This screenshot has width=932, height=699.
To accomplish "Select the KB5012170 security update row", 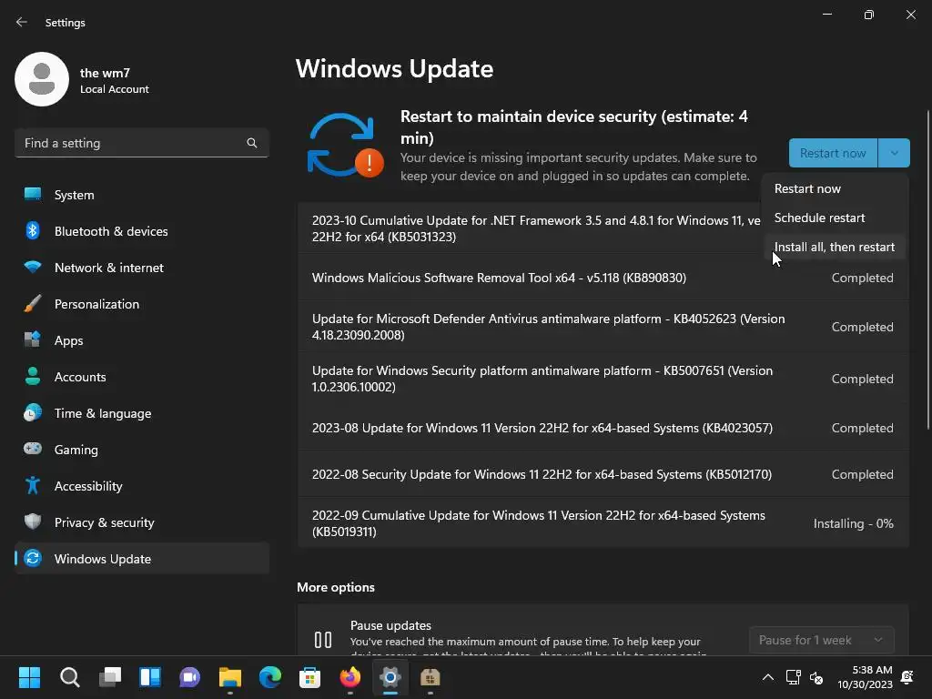I will tap(603, 474).
